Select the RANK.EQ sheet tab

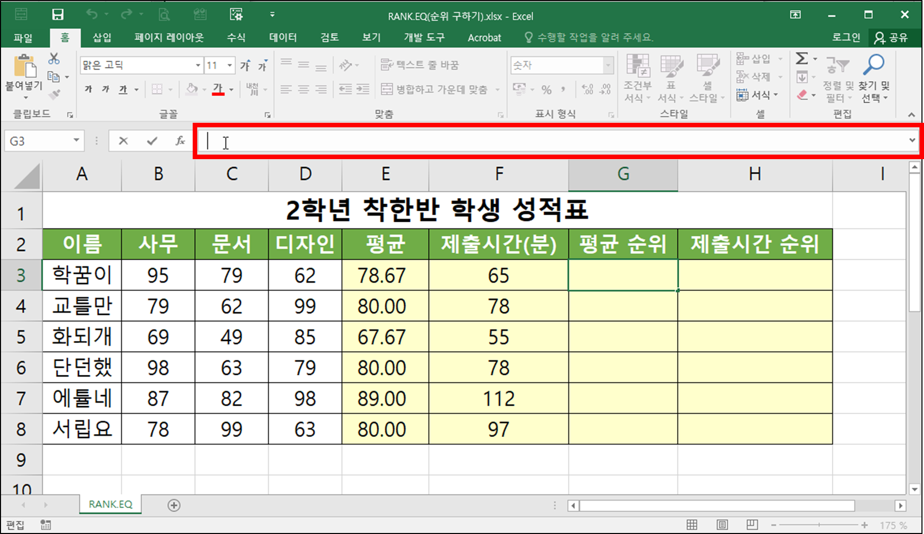coord(110,504)
